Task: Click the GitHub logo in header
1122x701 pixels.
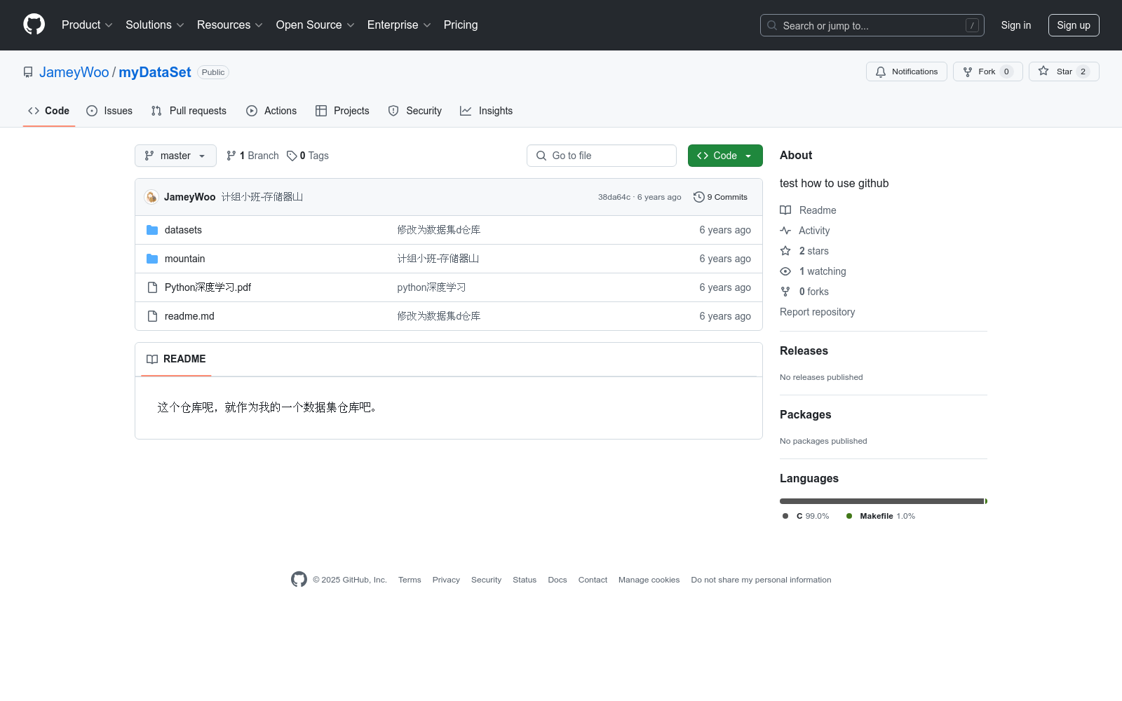Action: (x=34, y=25)
